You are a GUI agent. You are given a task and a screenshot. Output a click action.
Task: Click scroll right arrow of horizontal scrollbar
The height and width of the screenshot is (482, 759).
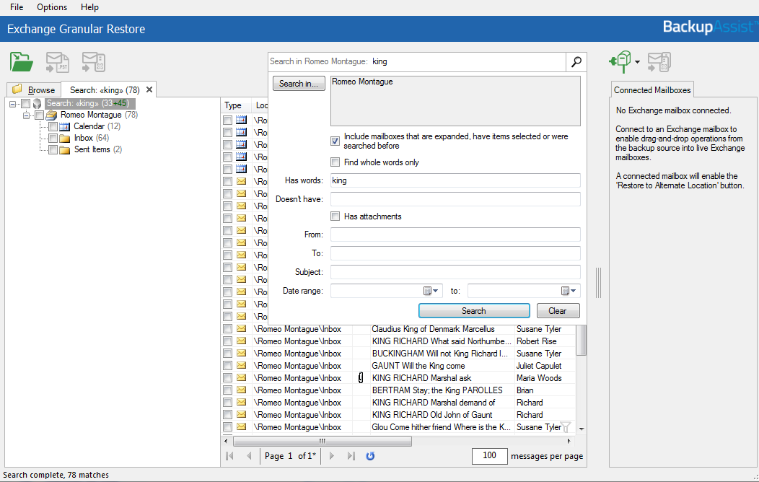569,441
